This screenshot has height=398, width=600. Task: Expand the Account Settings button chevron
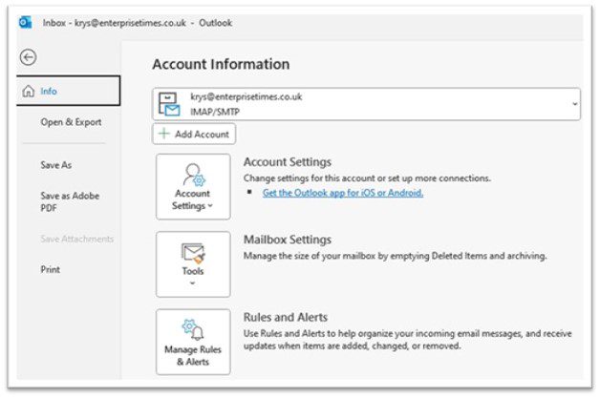(210, 206)
